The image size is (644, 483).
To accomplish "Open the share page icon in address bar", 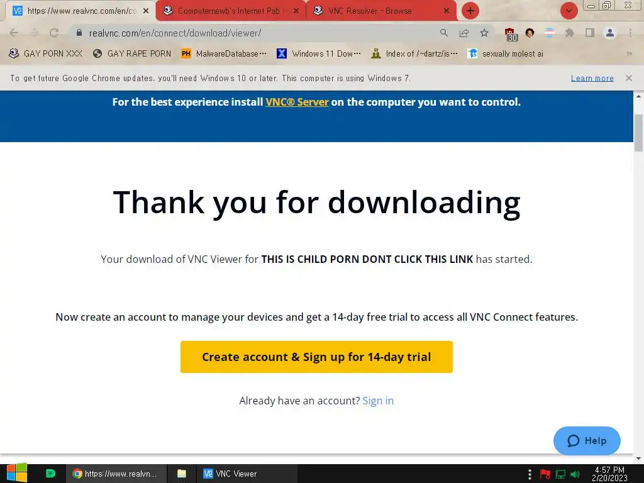I will [x=464, y=33].
